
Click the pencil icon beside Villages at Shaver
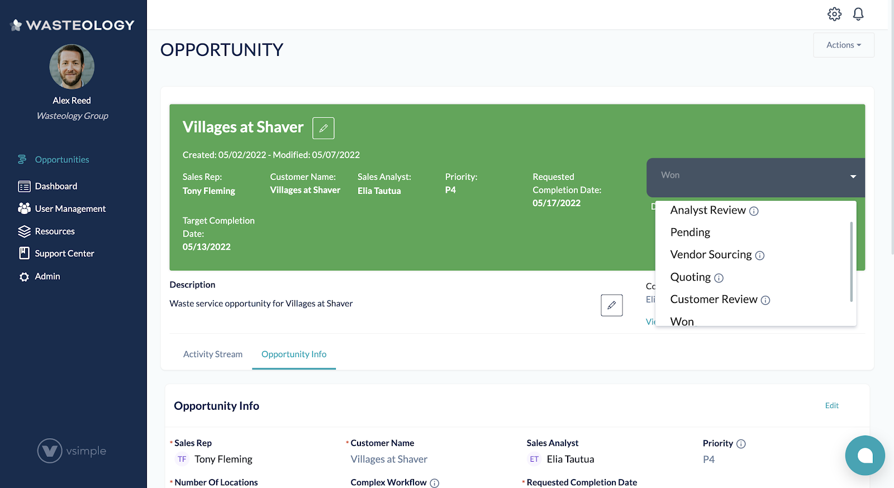click(323, 128)
